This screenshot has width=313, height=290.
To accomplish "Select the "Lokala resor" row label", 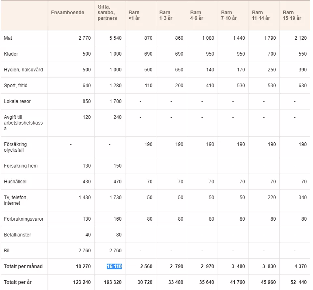I will coord(17,101).
